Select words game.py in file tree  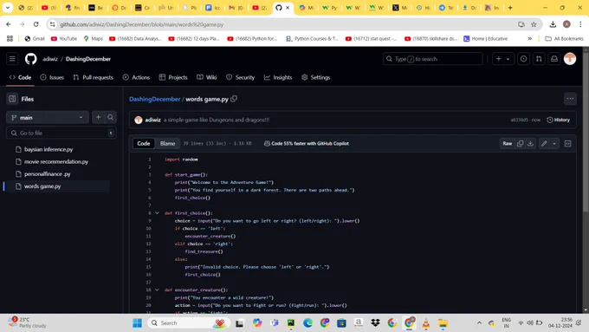[x=42, y=186]
